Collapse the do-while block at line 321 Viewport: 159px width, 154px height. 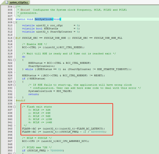(x=14, y=60)
